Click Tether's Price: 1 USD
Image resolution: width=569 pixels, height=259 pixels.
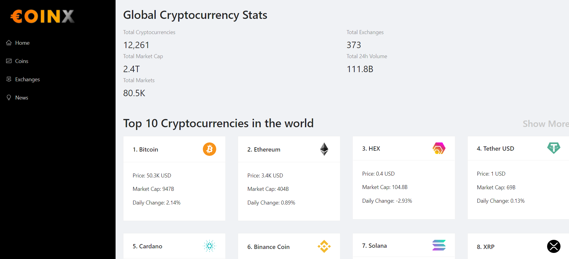[491, 174]
